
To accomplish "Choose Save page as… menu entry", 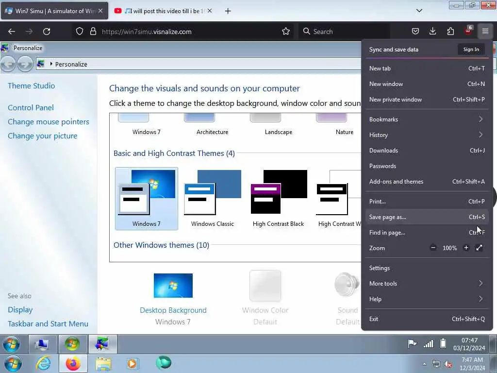I will pos(427,217).
